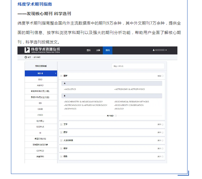This screenshot has width=202, height=179.
Task: Open the user account dropdown arrow
Action: pos(166,50)
